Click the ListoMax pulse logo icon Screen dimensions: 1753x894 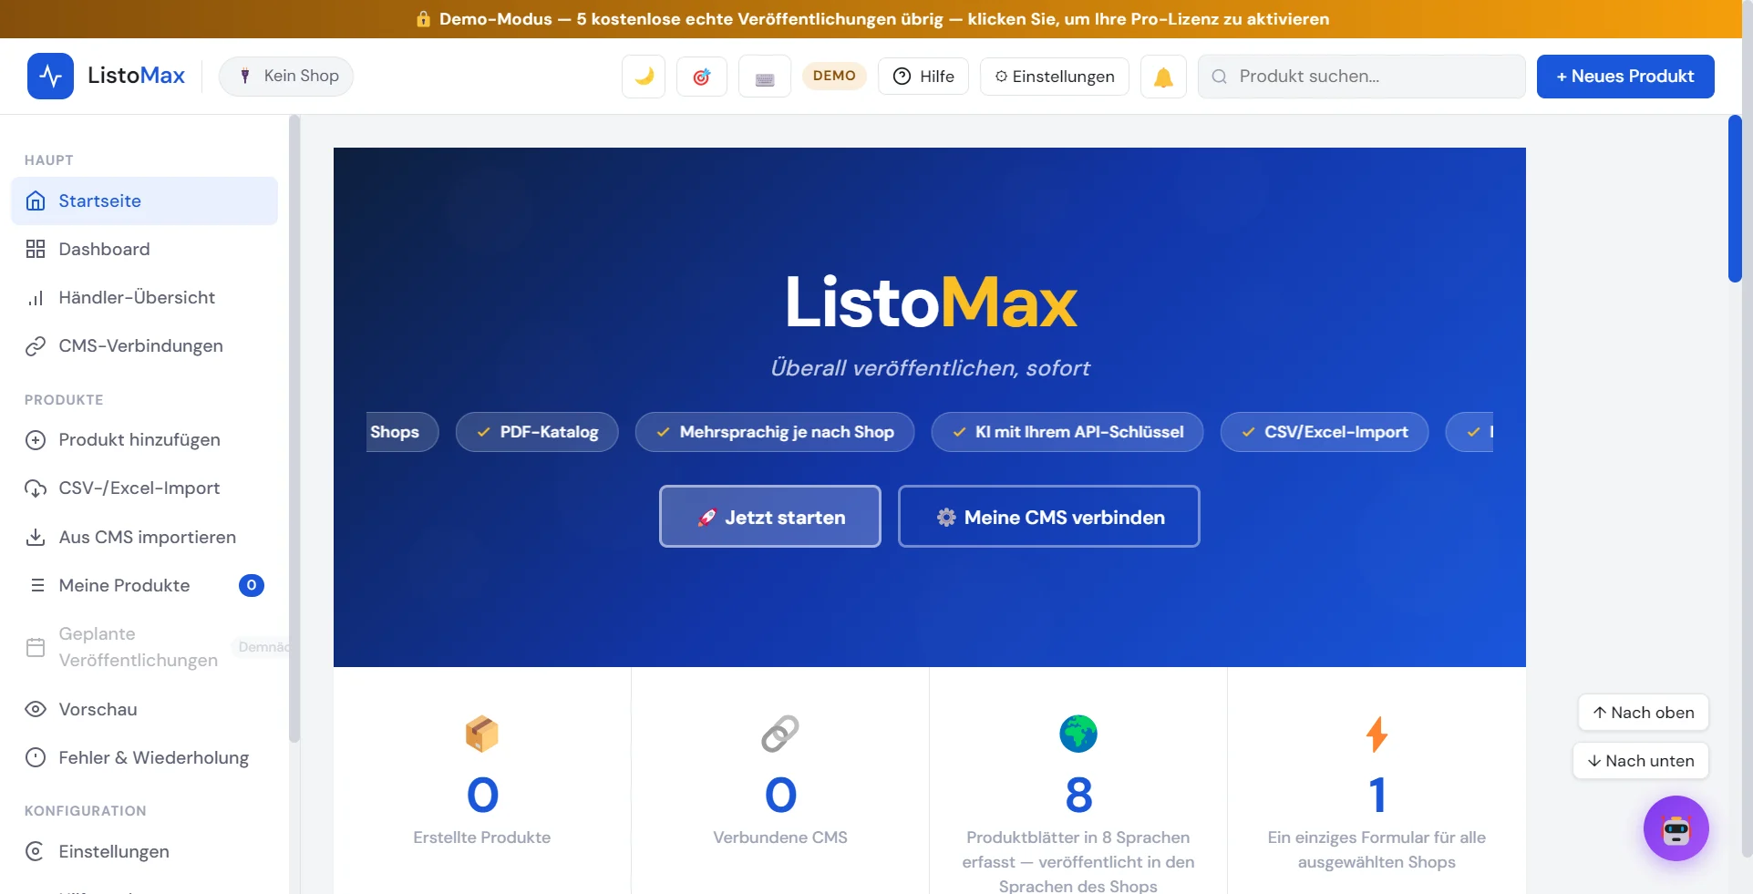[x=50, y=76]
